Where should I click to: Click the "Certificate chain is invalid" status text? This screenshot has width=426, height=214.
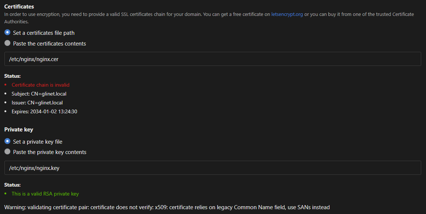click(x=40, y=85)
